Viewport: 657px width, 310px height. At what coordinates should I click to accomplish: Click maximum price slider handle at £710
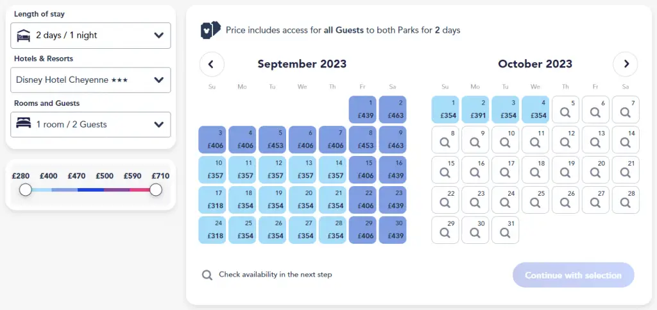pyautogui.click(x=156, y=190)
